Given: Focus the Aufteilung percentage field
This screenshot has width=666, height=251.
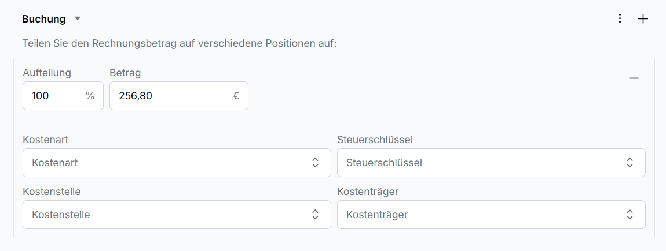Looking at the screenshot, I should (63, 96).
